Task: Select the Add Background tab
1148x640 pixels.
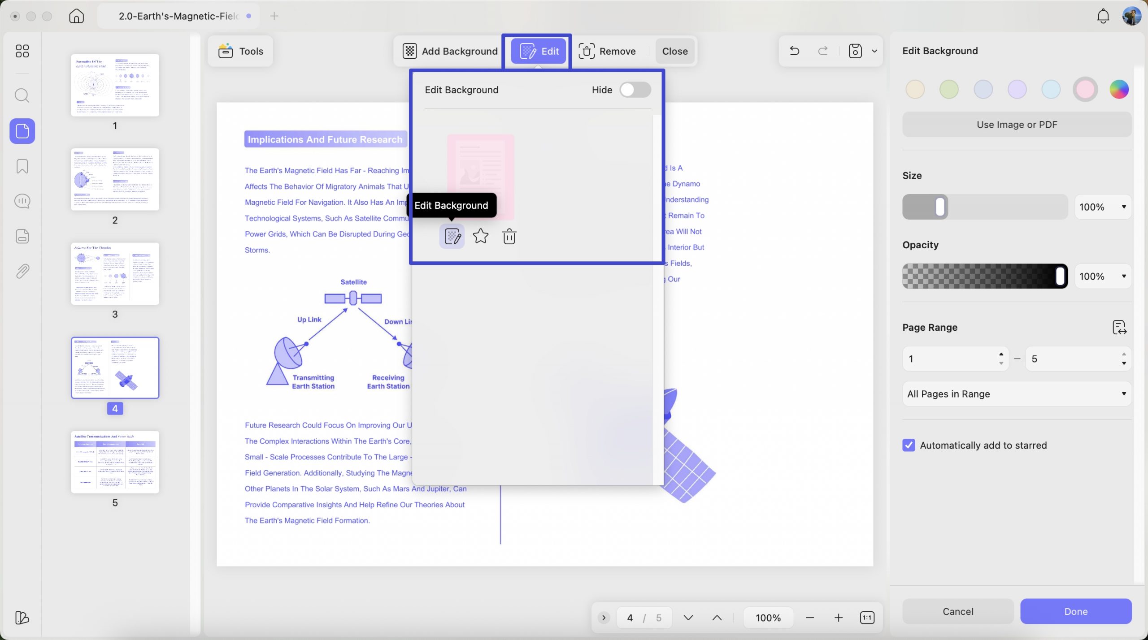Action: coord(450,51)
